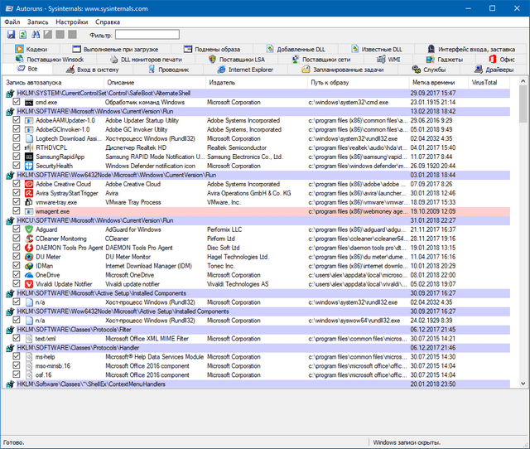Select the CCleaner Monitoring entry icon
This screenshot has height=449, width=530.
[28, 239]
